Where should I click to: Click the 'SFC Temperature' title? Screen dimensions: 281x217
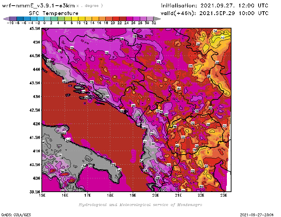(x=54, y=13)
